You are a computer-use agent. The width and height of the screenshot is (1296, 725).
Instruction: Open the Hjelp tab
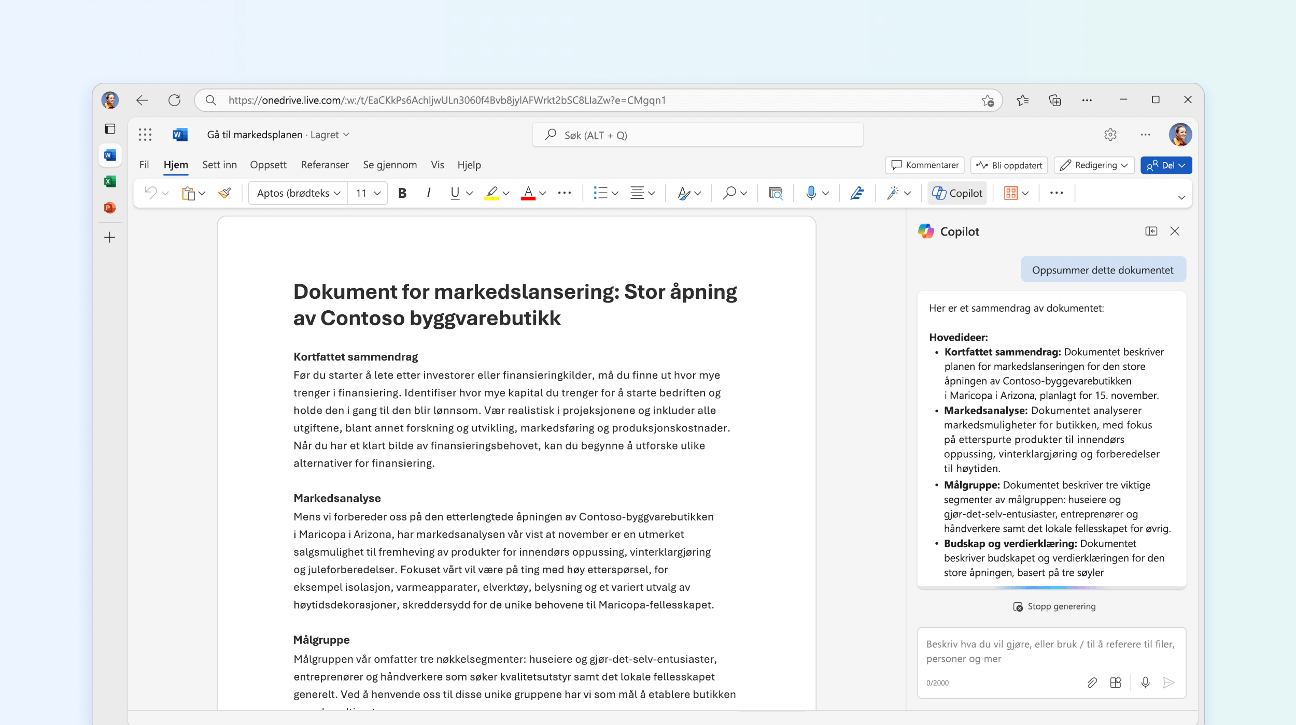[469, 165]
